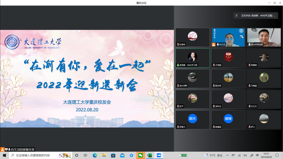Click the 11°C weather widget

click(213, 155)
